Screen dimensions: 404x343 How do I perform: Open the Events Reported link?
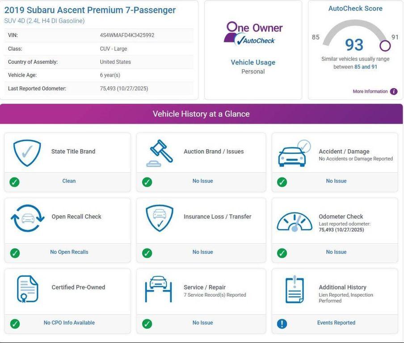click(336, 323)
